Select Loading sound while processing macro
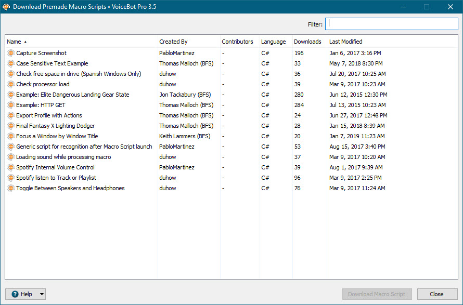Screen dimensions: 463x305 (63, 157)
